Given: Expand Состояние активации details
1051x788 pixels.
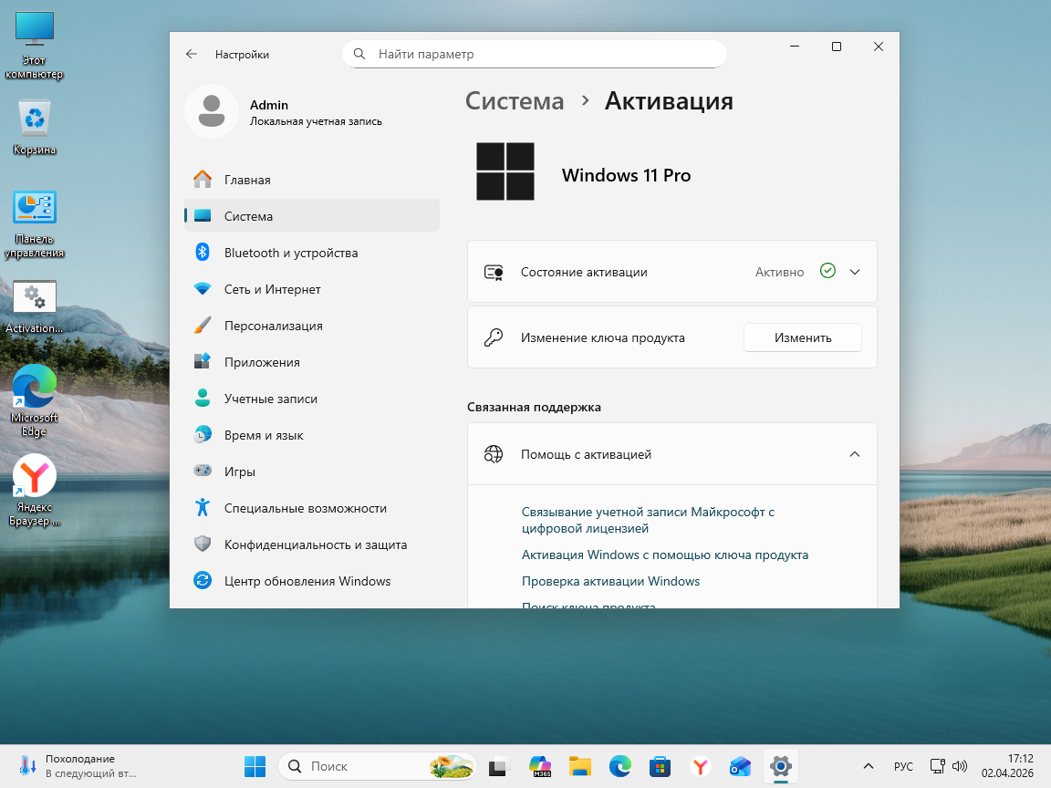Looking at the screenshot, I should [x=855, y=272].
